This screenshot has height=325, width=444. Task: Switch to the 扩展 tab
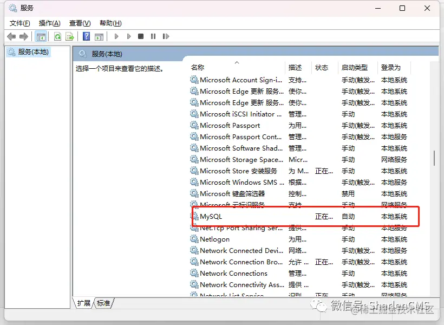point(83,303)
